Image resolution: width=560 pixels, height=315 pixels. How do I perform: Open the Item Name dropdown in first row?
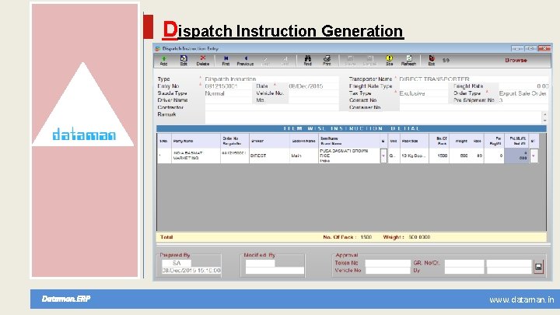(383, 156)
